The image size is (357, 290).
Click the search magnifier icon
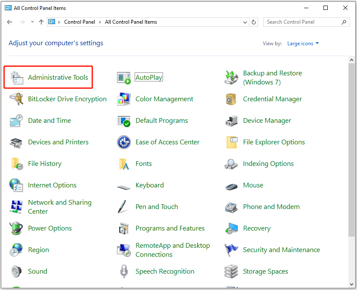[344, 22]
